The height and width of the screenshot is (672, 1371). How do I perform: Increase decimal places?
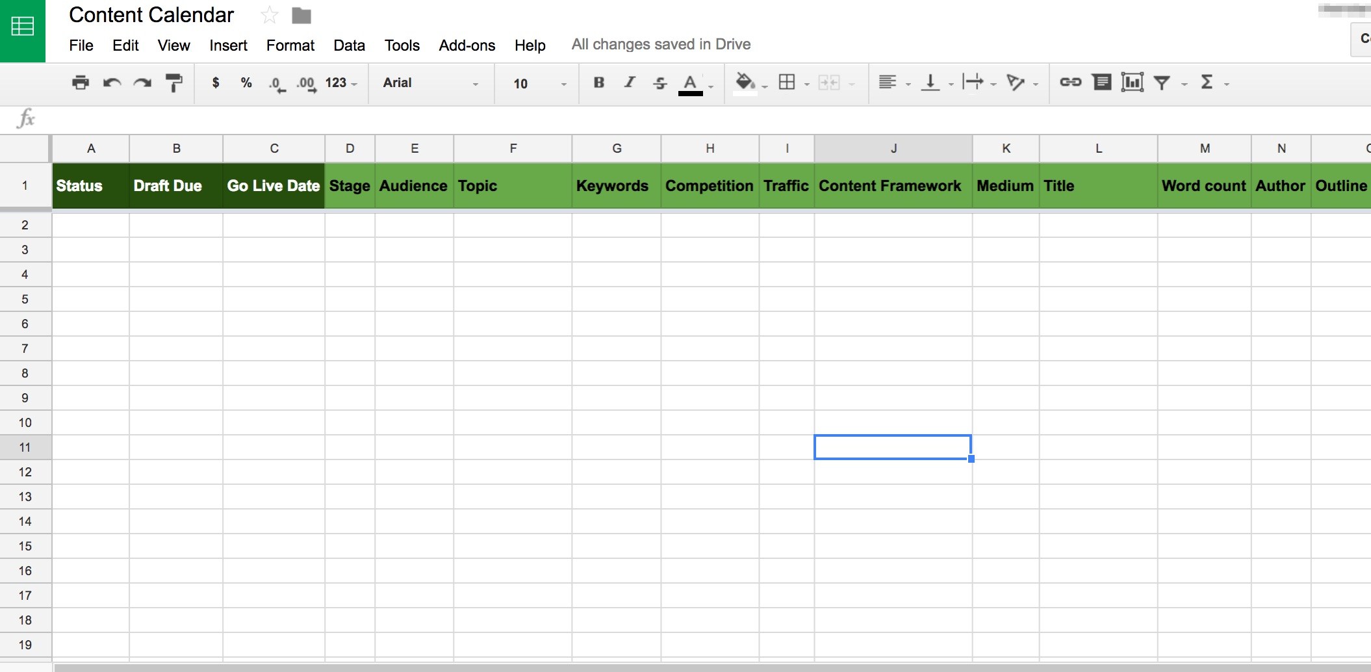pyautogui.click(x=307, y=83)
